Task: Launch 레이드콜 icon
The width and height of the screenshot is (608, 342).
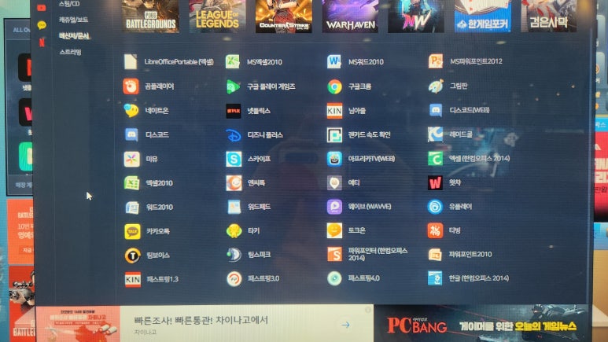Action: tap(435, 134)
